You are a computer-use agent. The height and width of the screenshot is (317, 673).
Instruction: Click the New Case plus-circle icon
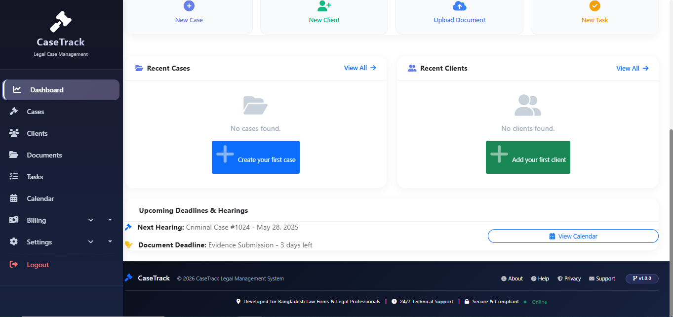189,6
